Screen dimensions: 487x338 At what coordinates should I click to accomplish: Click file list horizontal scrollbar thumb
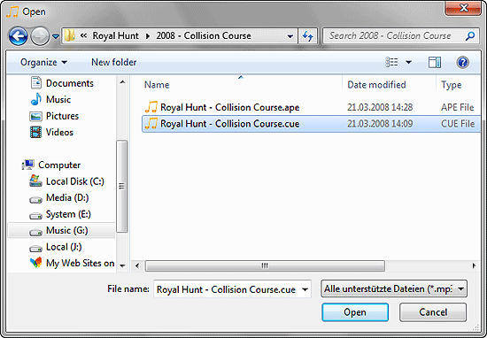265,265
